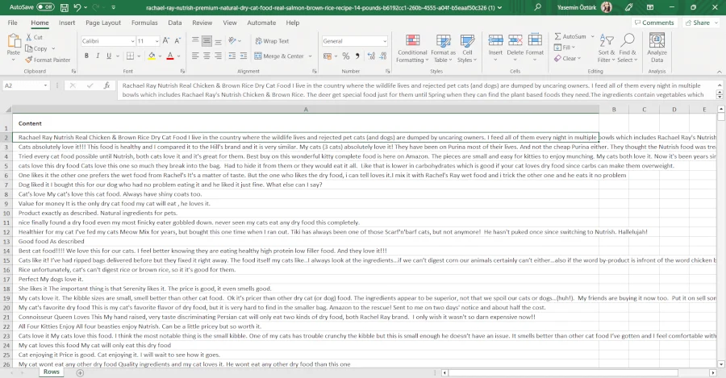Collapse the ribbon with chevron
The width and height of the screenshot is (726, 378).
[719, 72]
